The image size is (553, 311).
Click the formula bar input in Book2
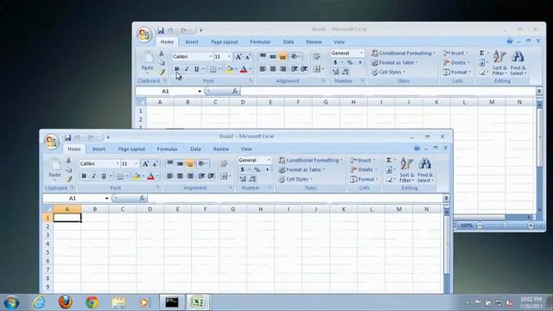click(x=296, y=198)
